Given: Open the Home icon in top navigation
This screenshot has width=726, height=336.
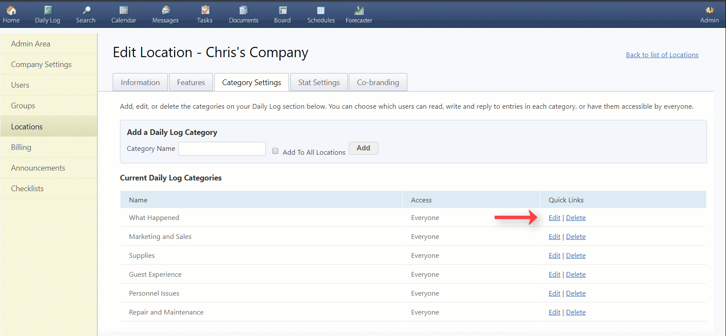Looking at the screenshot, I should (11, 10).
